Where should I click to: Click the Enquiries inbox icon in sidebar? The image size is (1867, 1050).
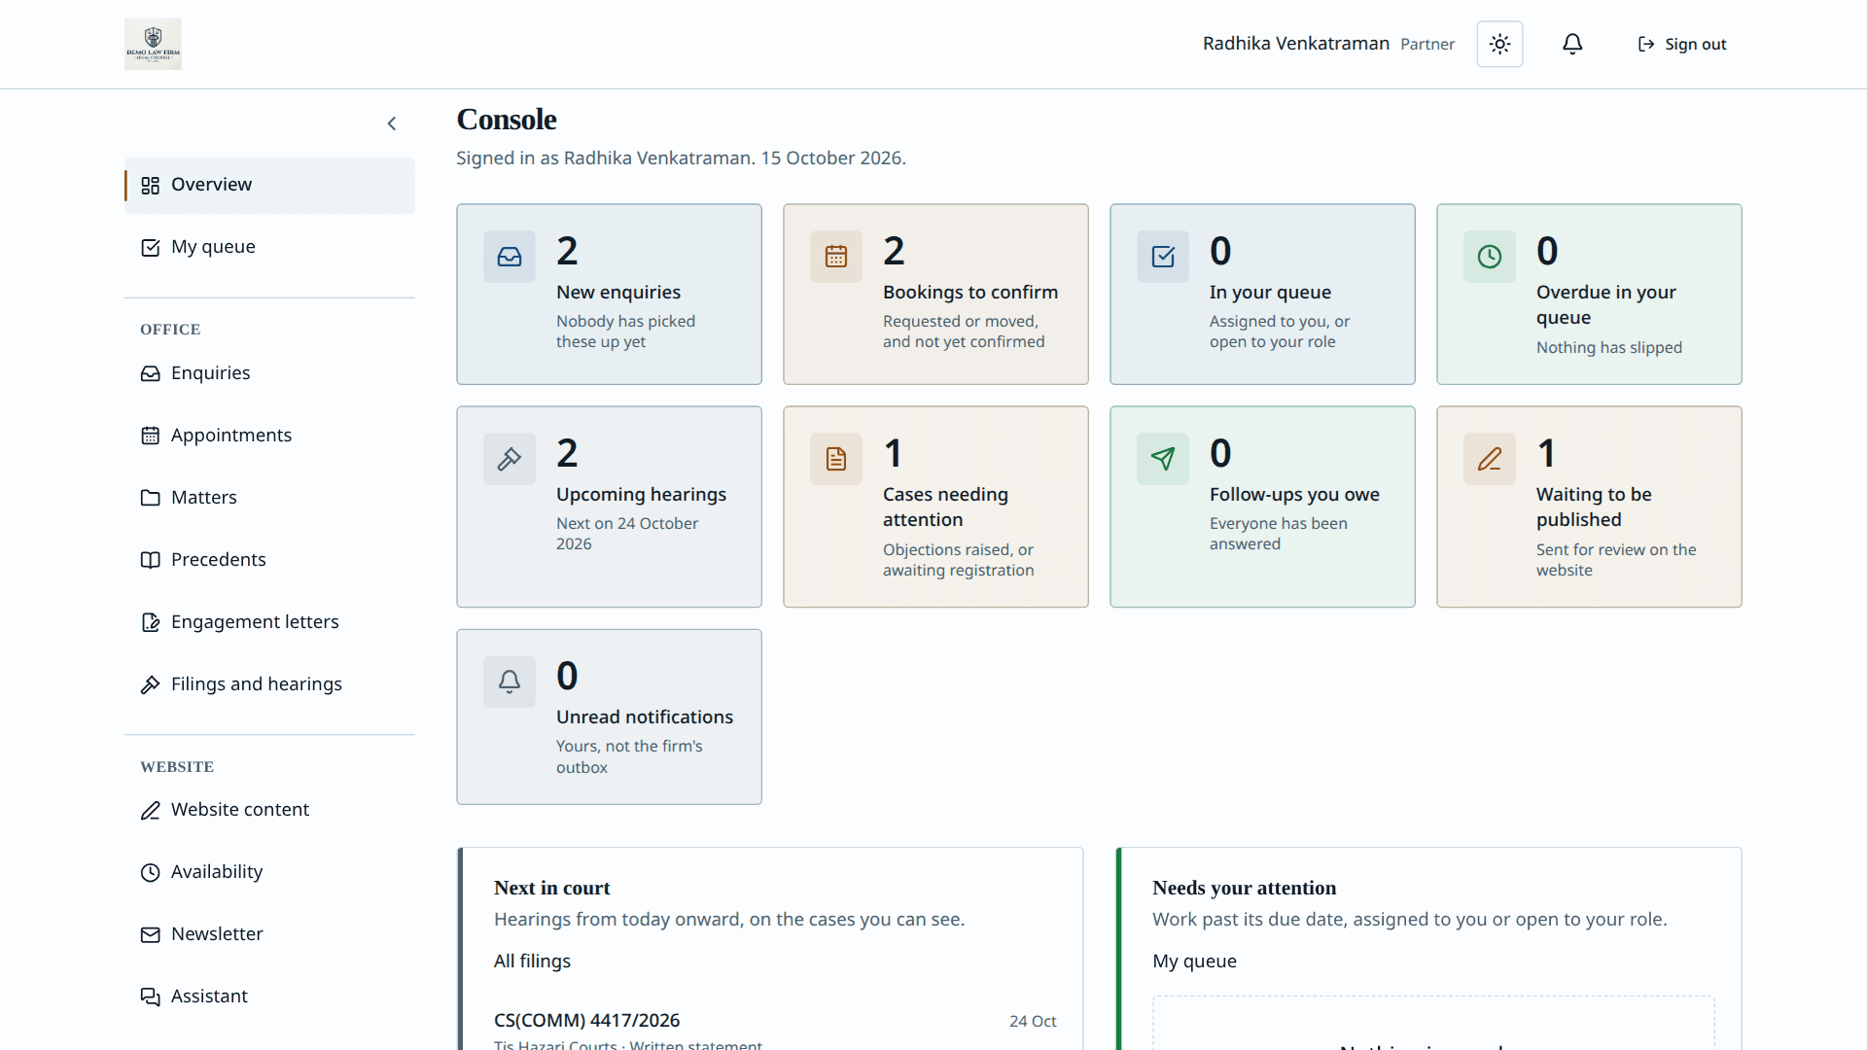pyautogui.click(x=150, y=373)
